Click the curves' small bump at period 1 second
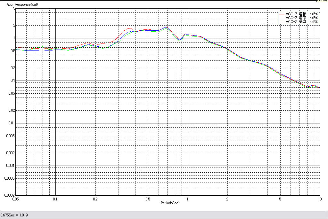 pyautogui.click(x=185, y=34)
